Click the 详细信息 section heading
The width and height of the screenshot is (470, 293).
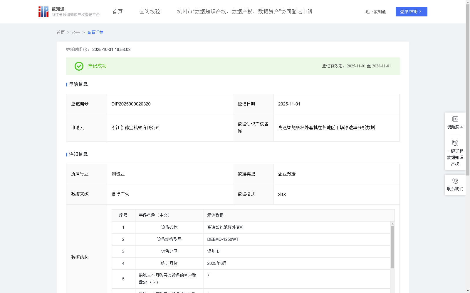(x=78, y=154)
